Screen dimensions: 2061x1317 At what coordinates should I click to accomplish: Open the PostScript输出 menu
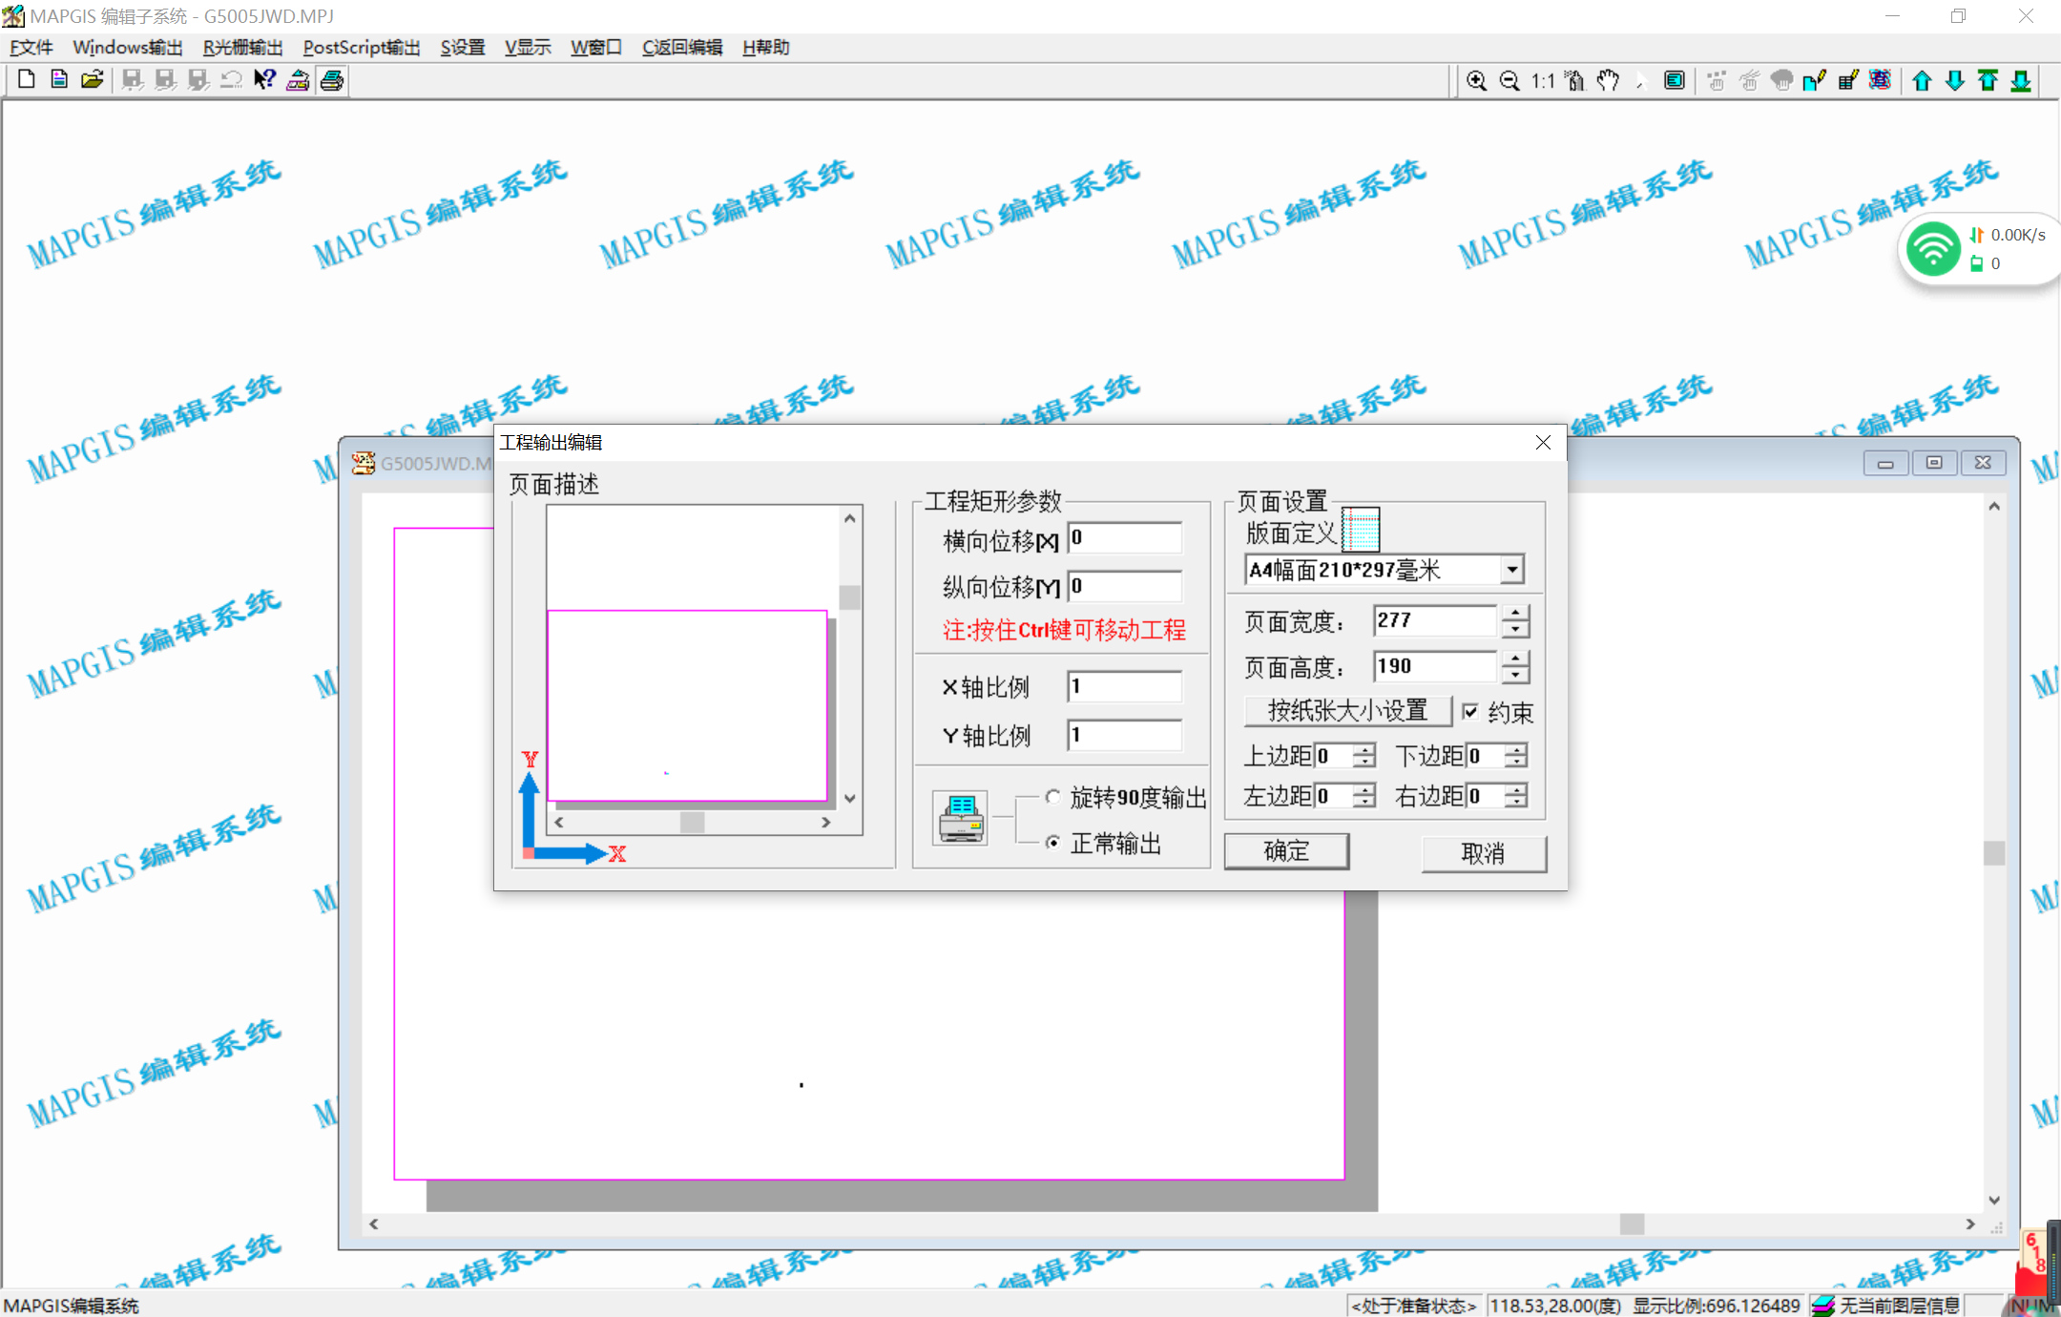[x=361, y=48]
